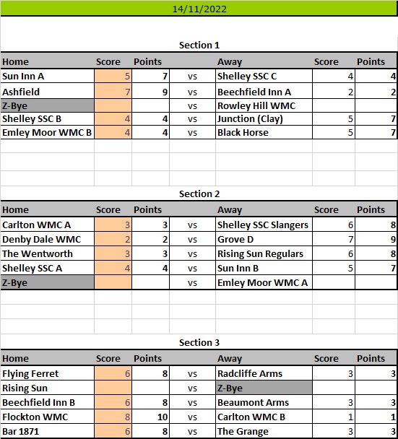Click the Bar 1871 home team cell
This screenshot has height=439, width=398.
[x=48, y=431]
